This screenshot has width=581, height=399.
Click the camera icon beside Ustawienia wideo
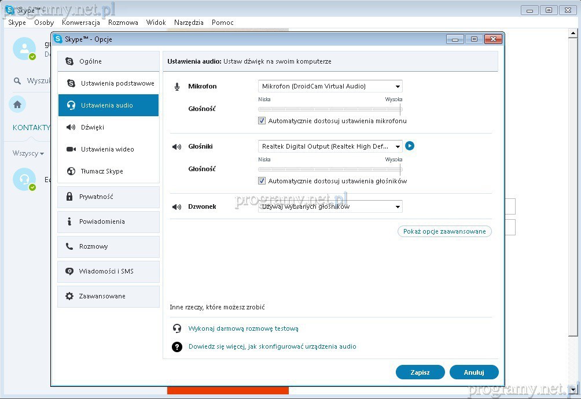tap(71, 149)
